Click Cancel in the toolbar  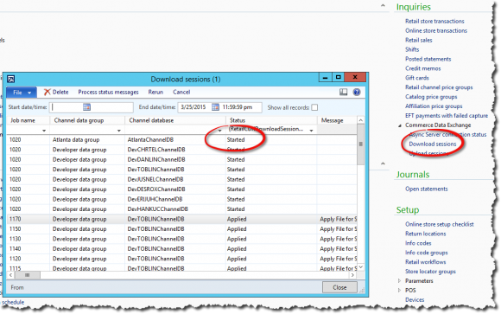[x=181, y=93]
